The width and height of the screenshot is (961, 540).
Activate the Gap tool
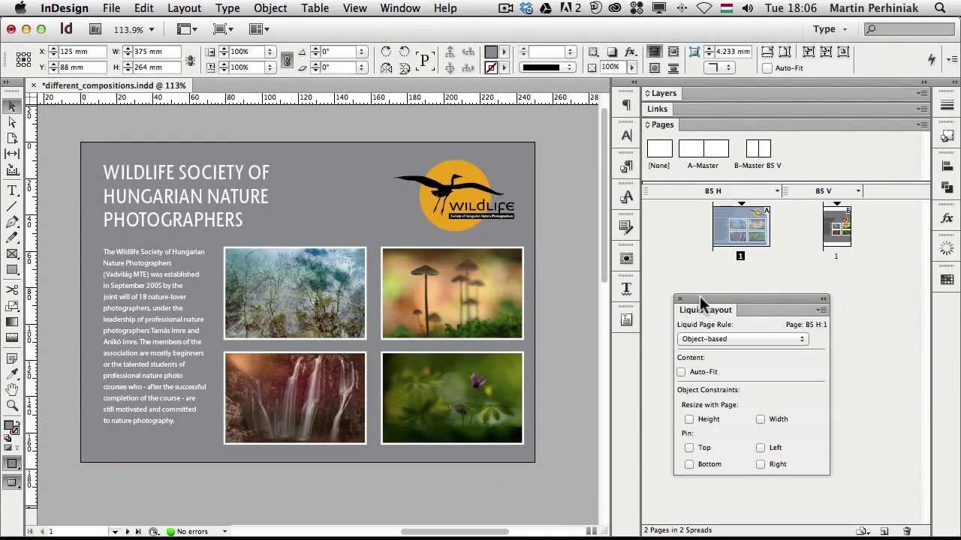pos(12,154)
